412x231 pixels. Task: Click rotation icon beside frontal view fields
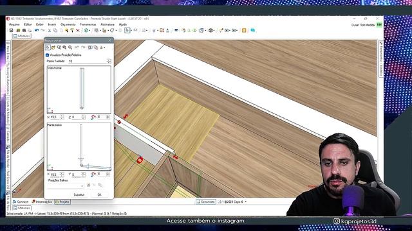(x=93, y=117)
